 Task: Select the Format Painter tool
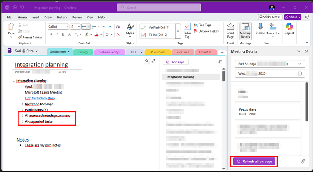coord(30,37)
